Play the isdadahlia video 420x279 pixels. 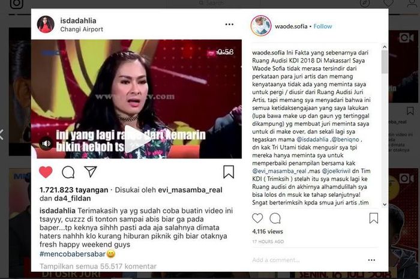136,139
